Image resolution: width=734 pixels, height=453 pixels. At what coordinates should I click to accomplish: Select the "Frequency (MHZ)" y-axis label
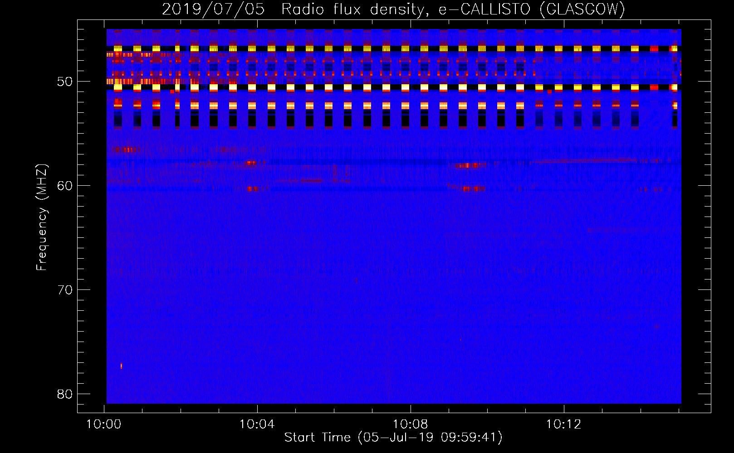tap(41, 217)
